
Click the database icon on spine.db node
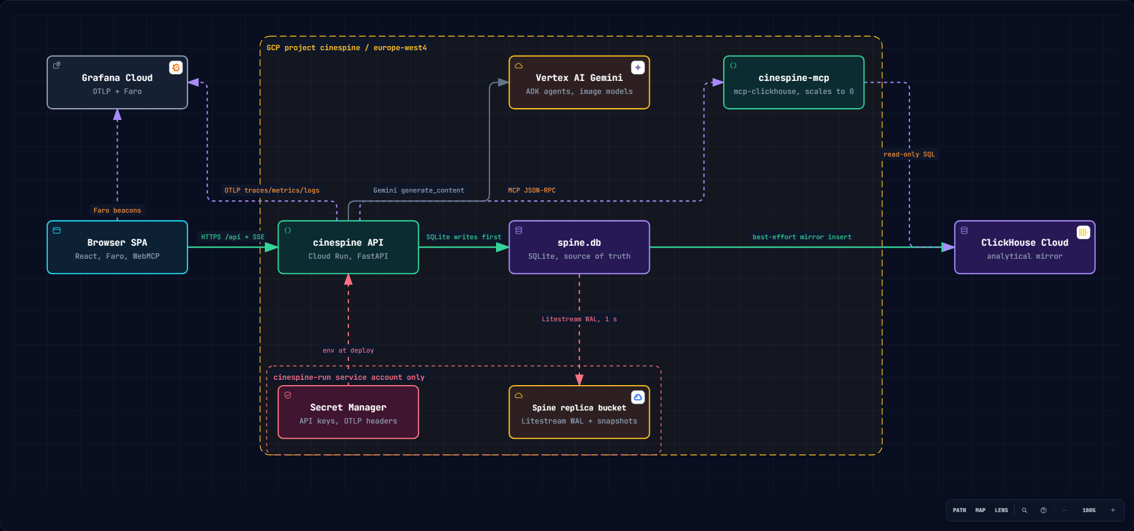point(519,230)
